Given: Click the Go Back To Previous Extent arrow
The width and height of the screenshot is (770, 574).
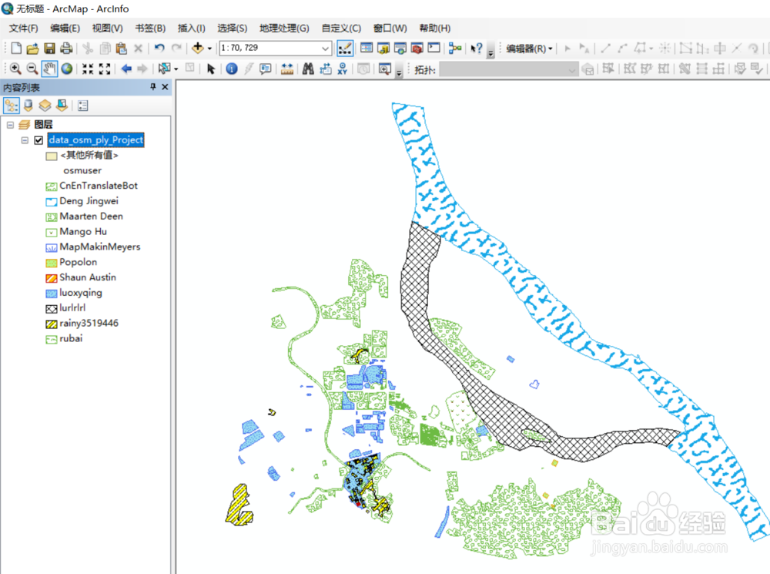Looking at the screenshot, I should [126, 69].
